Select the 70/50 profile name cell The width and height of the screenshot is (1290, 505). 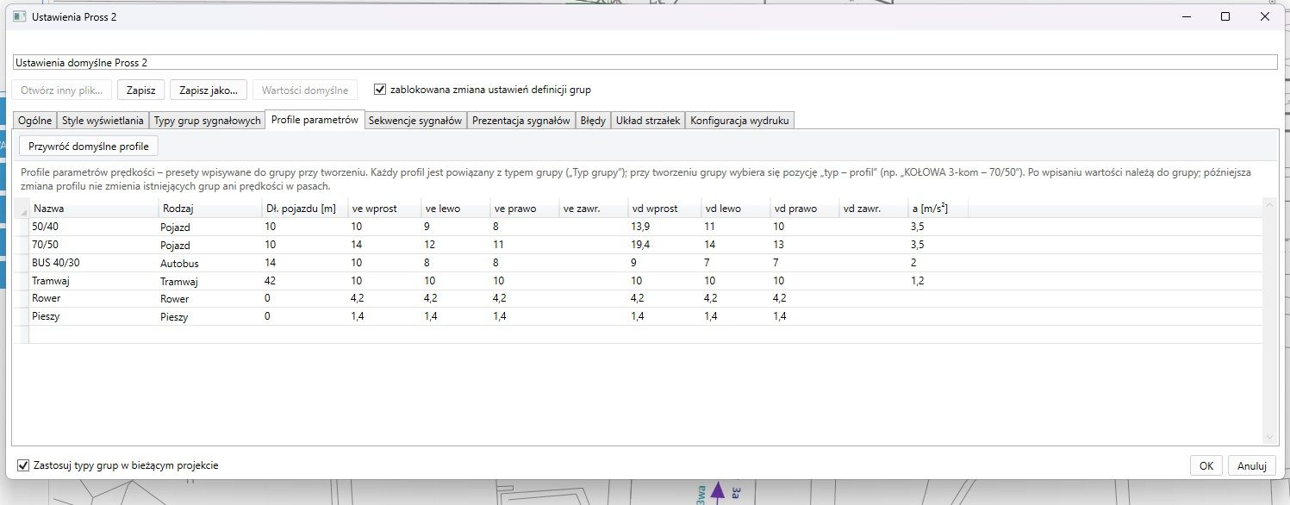click(x=94, y=245)
